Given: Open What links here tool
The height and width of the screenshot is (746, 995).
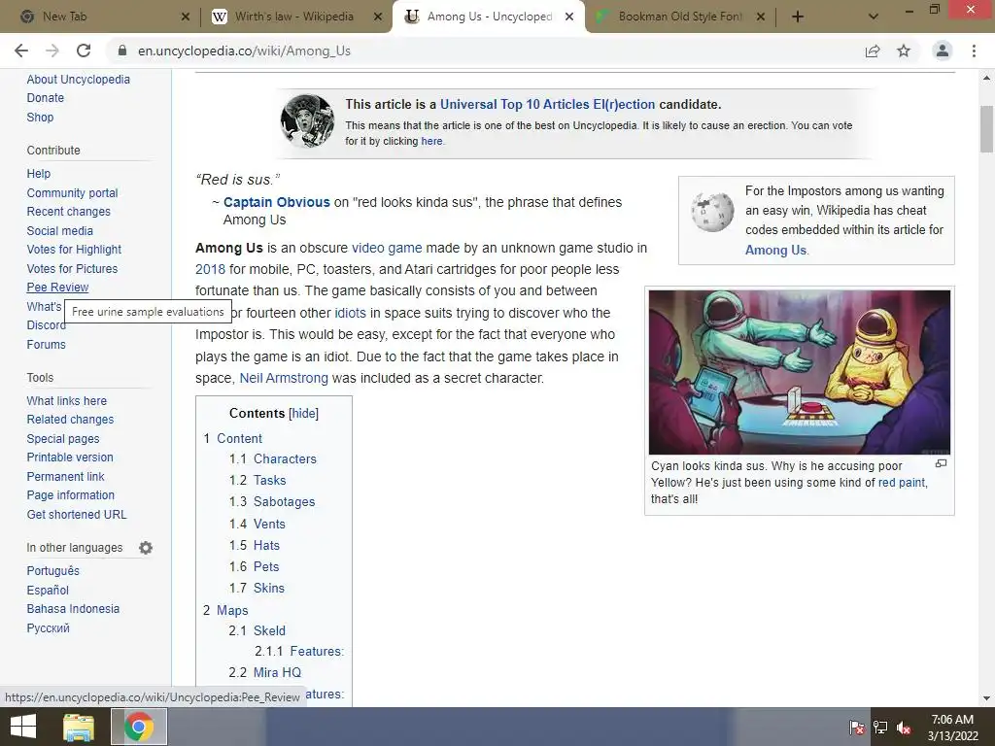Looking at the screenshot, I should (x=67, y=401).
